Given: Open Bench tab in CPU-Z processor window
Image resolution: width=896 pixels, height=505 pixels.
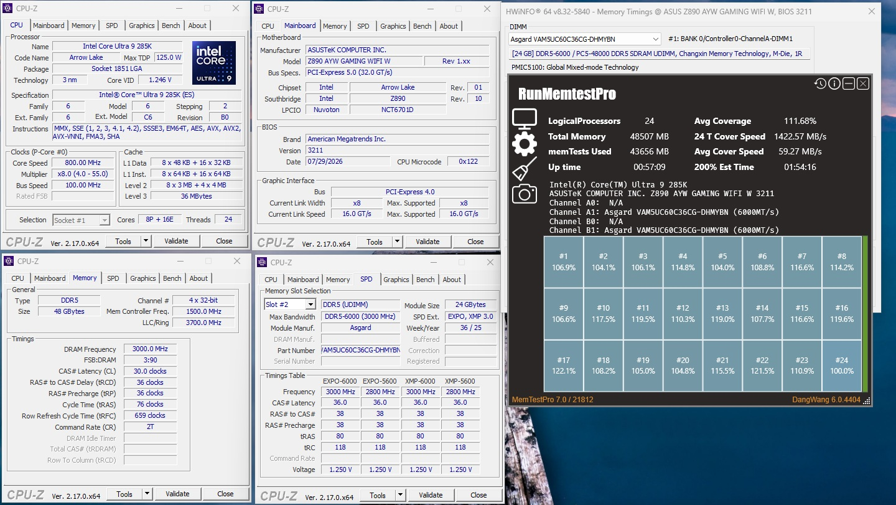Looking at the screenshot, I should click(x=170, y=26).
